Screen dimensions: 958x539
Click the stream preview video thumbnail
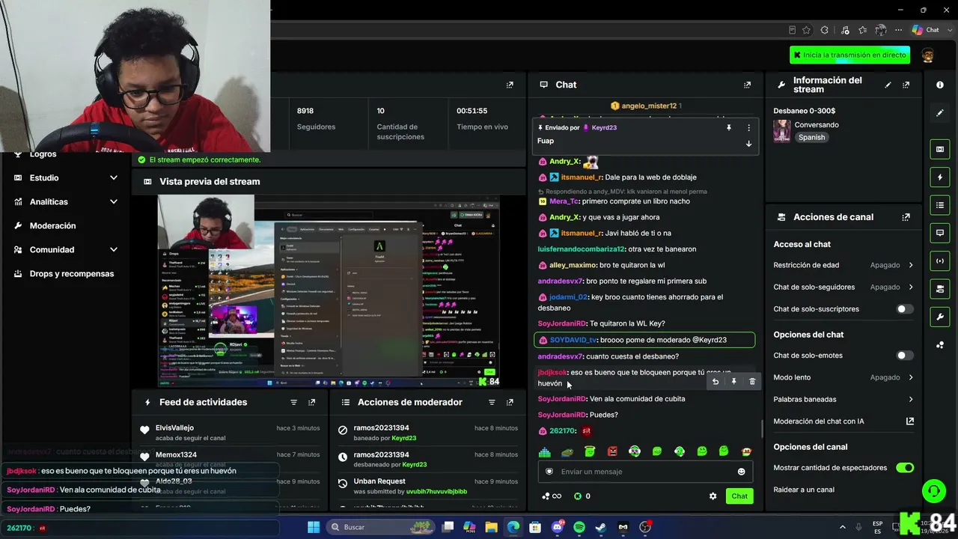click(329, 291)
